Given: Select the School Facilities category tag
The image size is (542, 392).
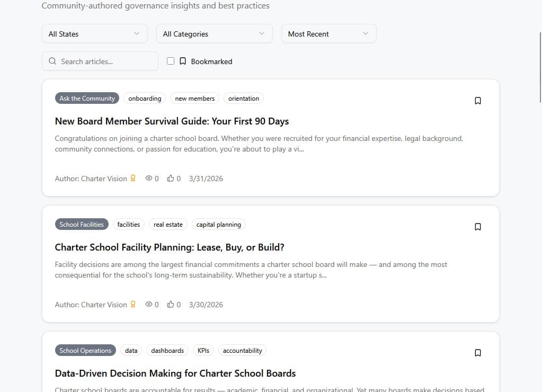Looking at the screenshot, I should [82, 225].
